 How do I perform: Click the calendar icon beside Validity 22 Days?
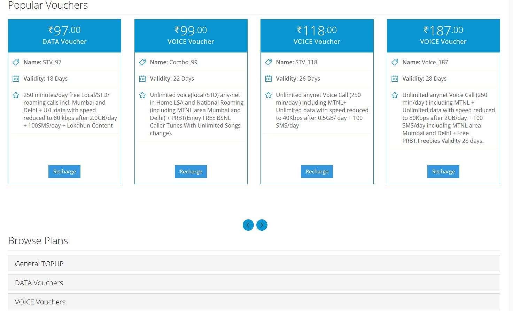point(142,79)
